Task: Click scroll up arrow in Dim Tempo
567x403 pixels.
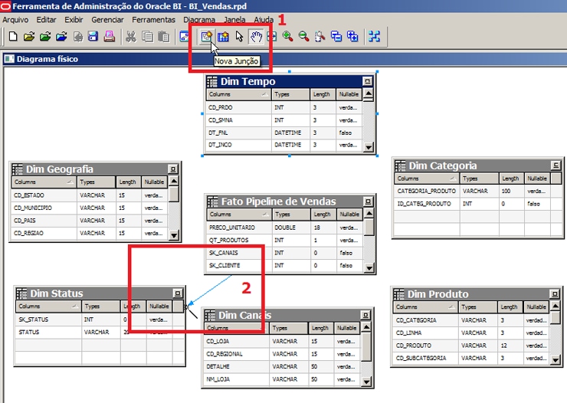Action: tap(368, 94)
